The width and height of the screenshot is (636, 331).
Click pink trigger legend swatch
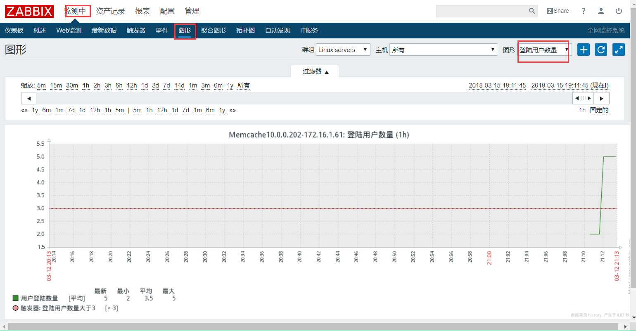[x=16, y=308]
